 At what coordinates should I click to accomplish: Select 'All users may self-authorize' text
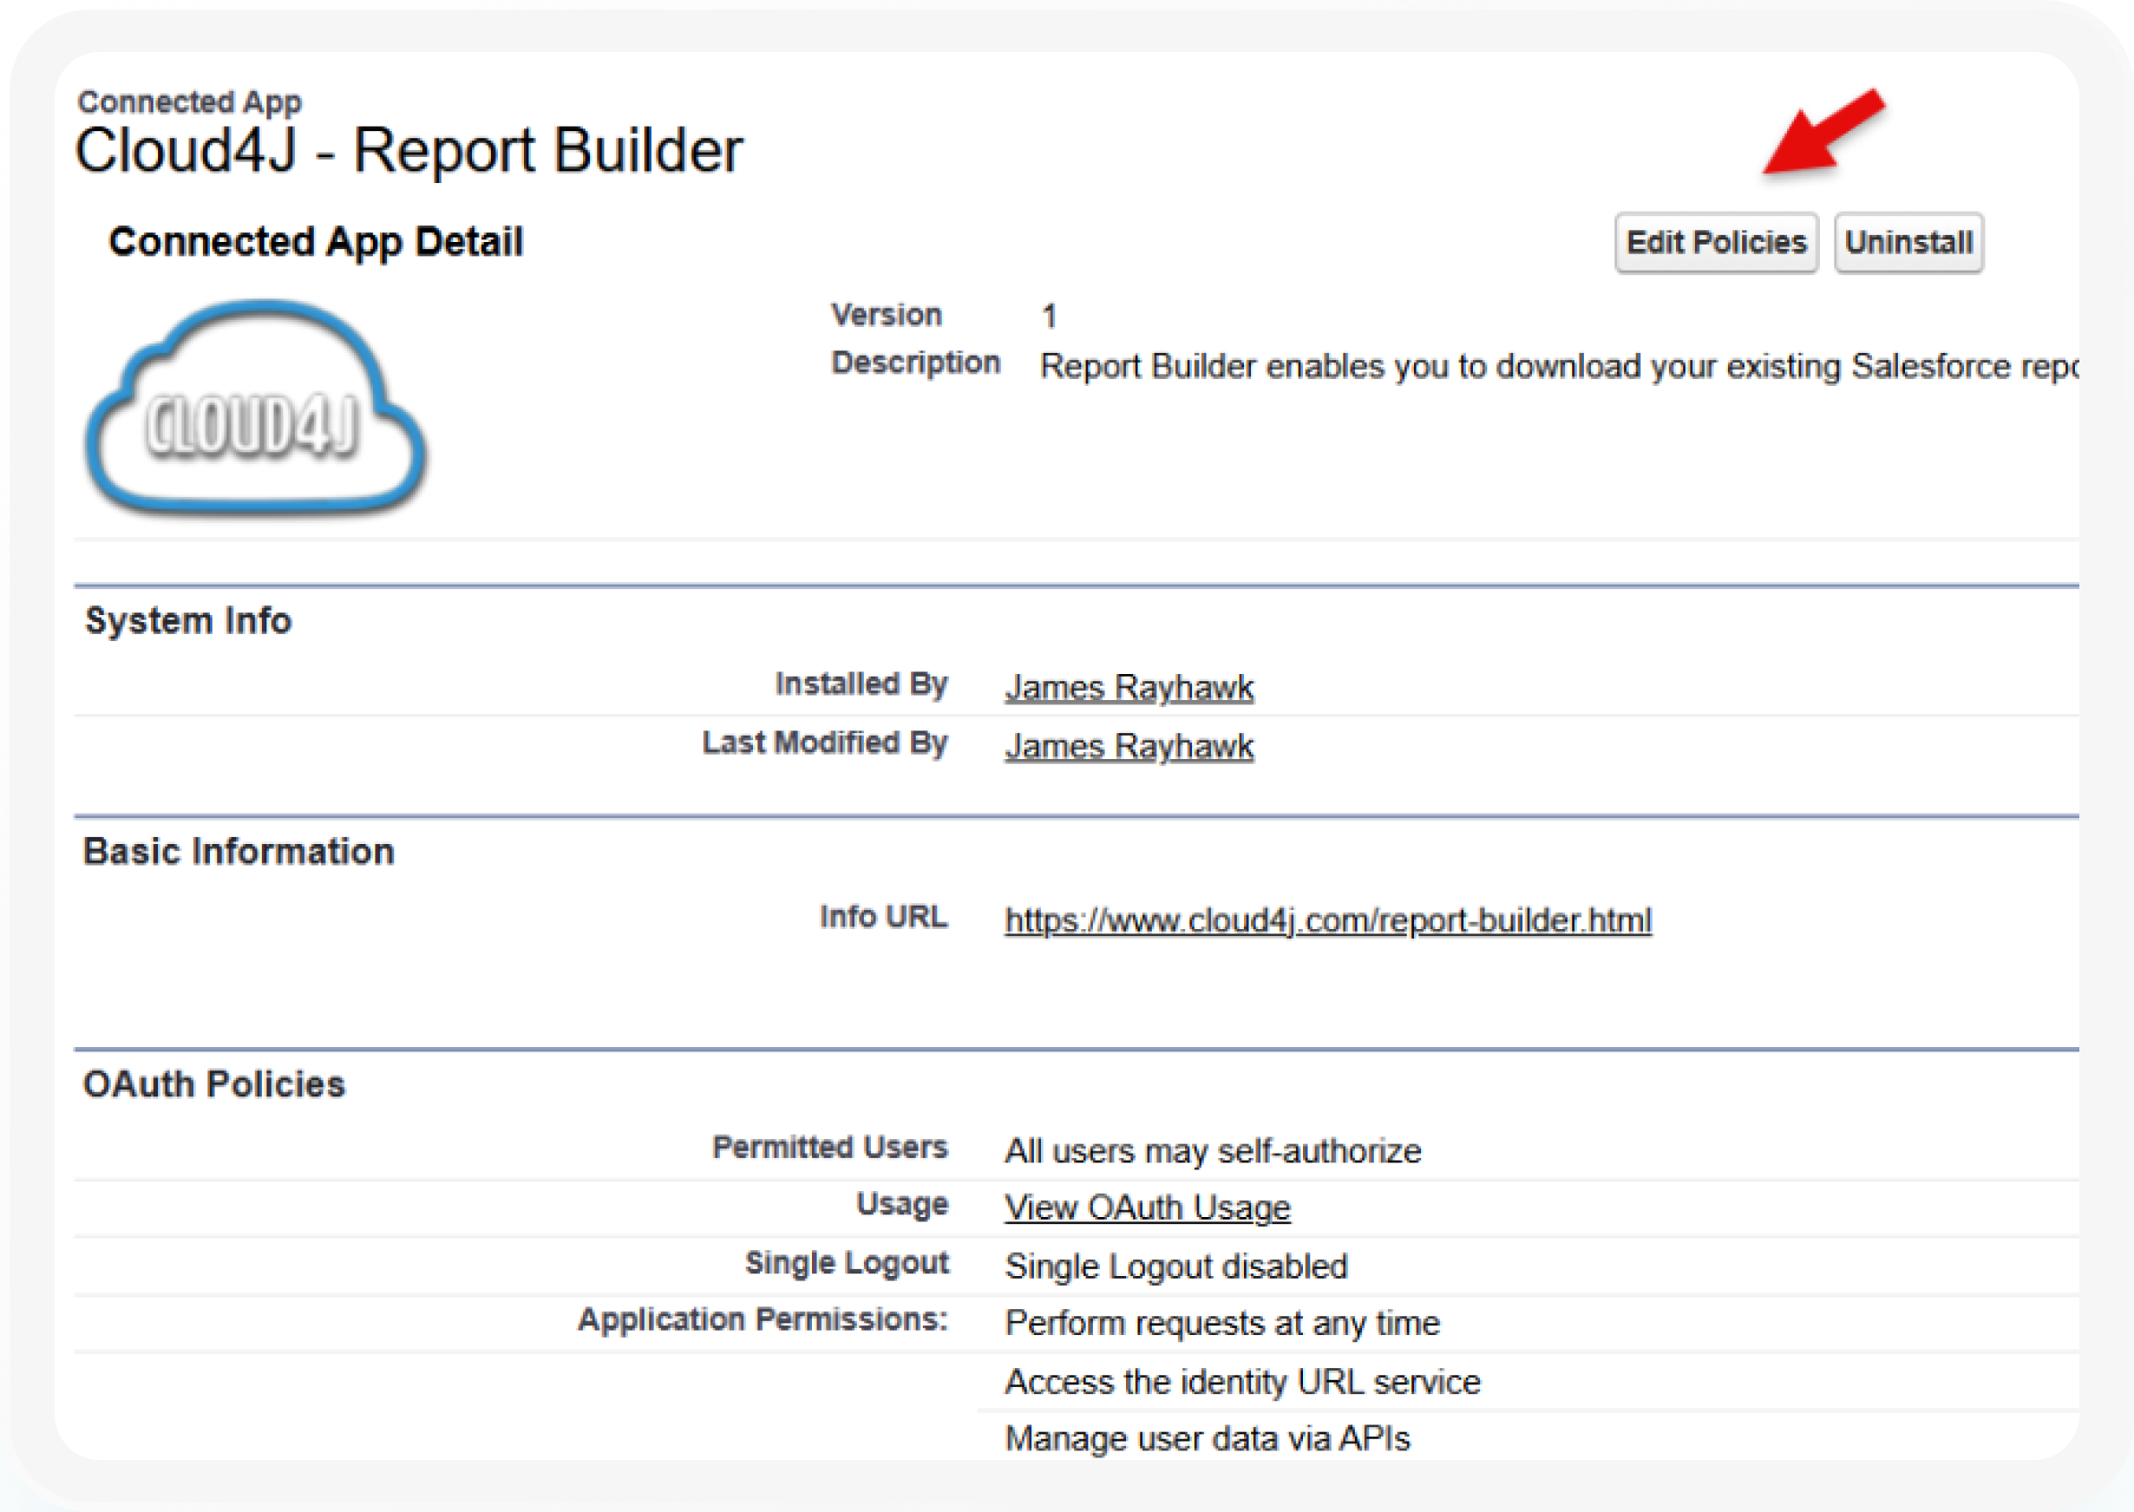click(1214, 1151)
